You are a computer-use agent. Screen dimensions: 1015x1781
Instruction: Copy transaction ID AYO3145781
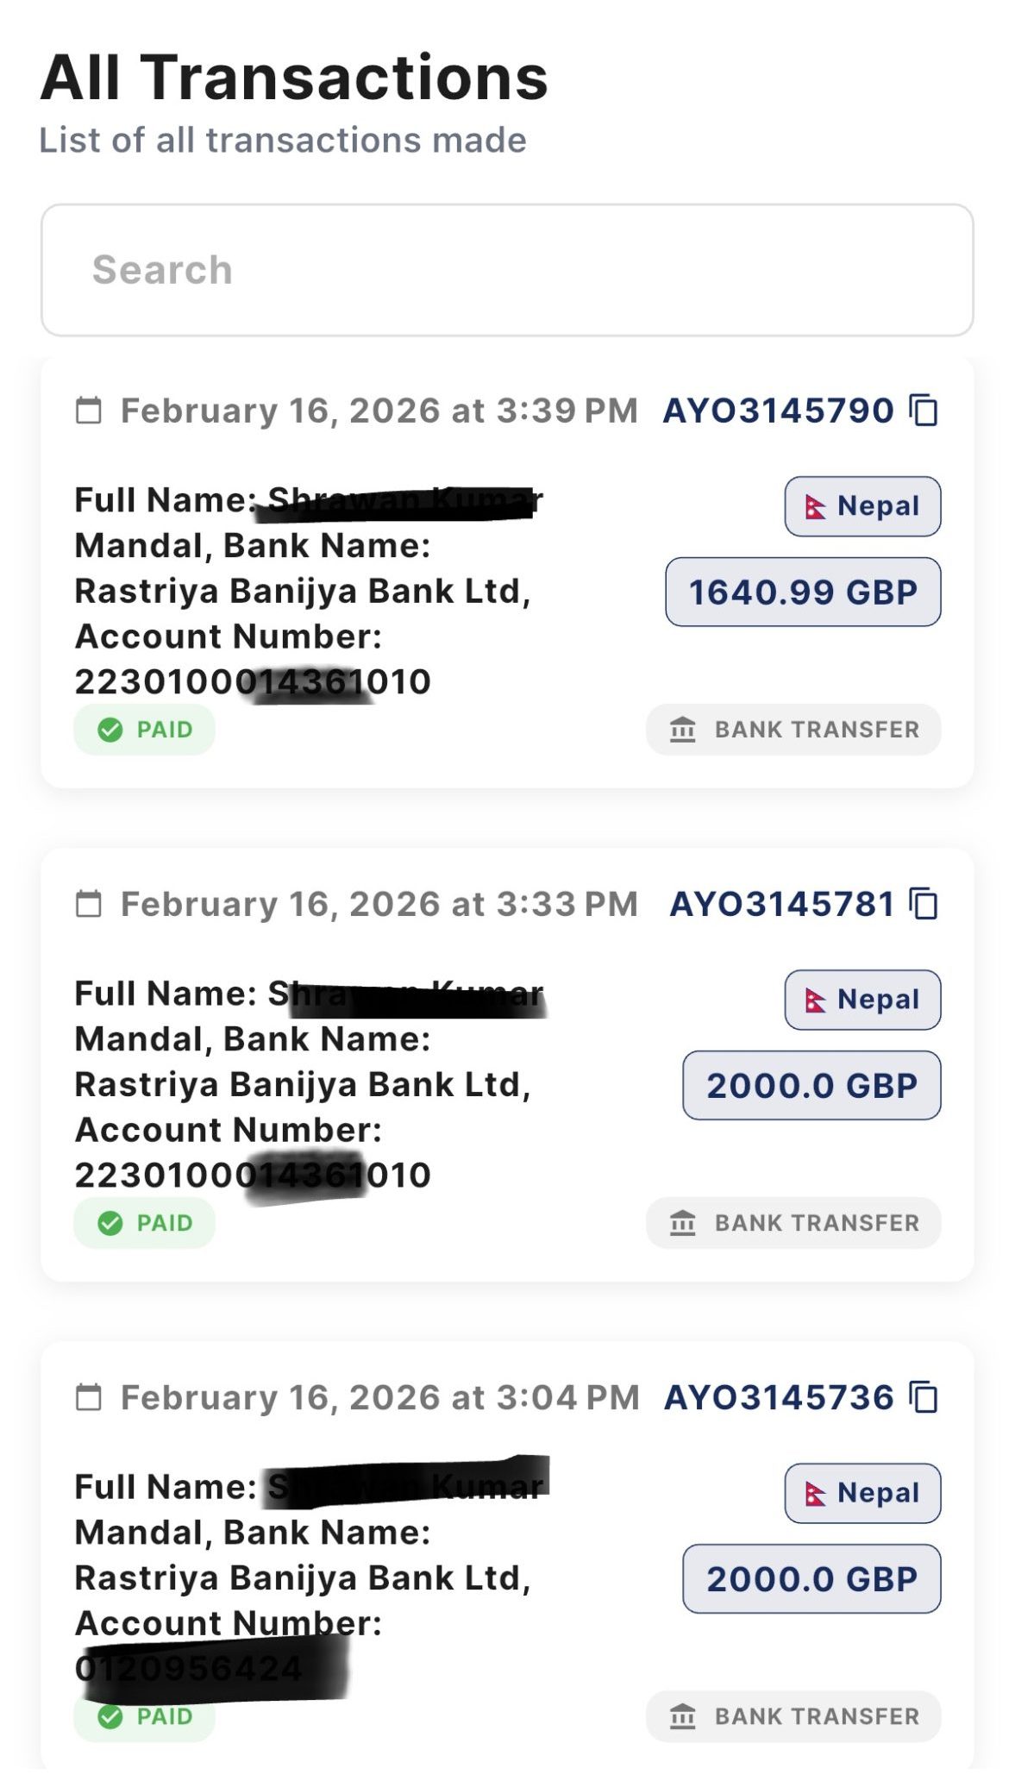pyautogui.click(x=924, y=904)
